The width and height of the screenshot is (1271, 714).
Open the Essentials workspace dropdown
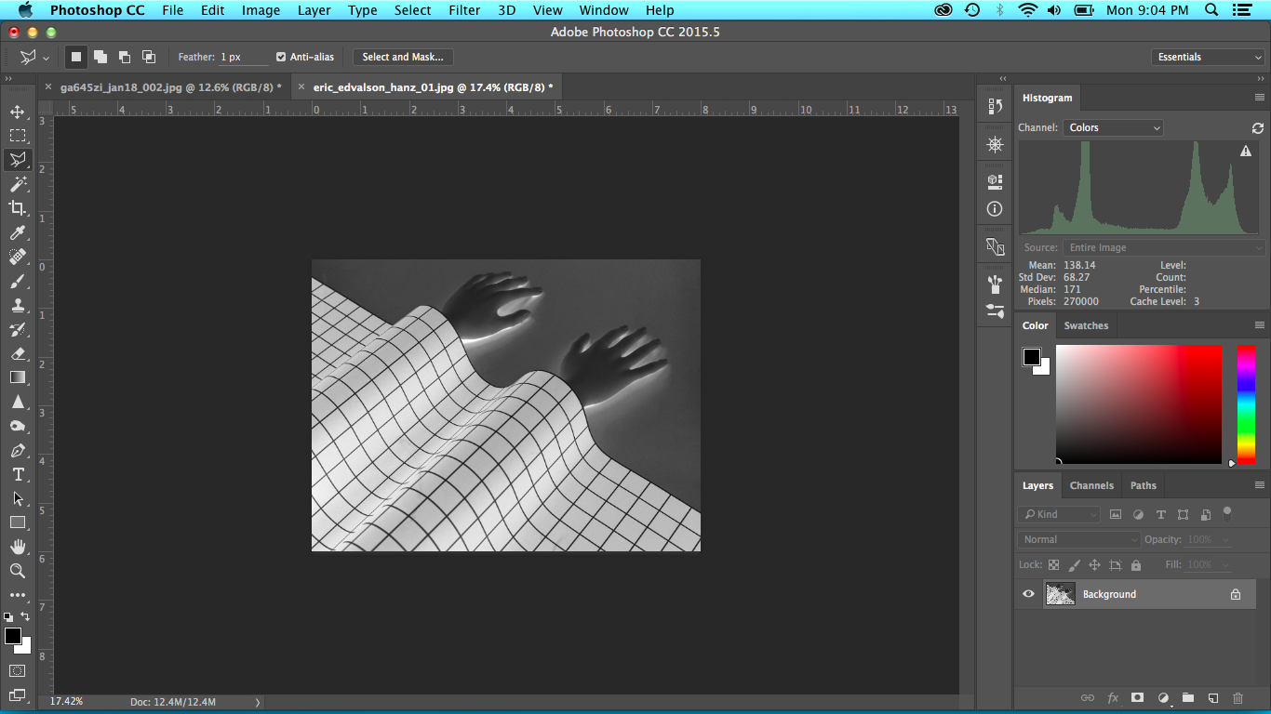1207,57
